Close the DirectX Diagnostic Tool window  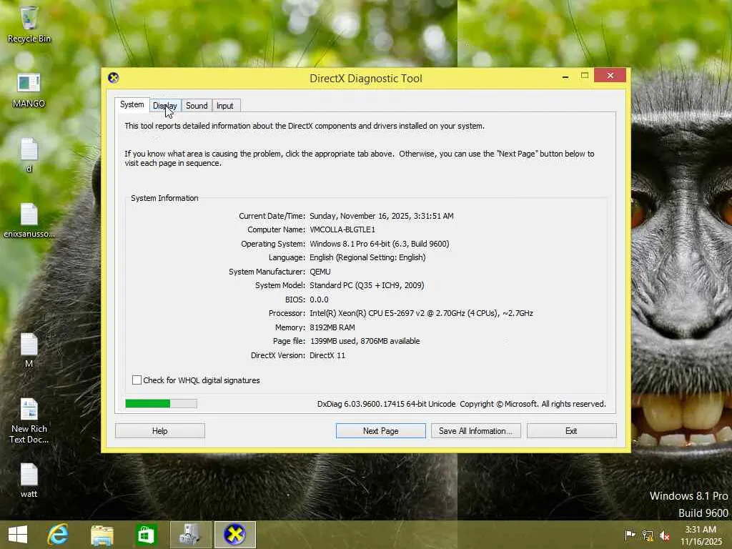[x=610, y=75]
